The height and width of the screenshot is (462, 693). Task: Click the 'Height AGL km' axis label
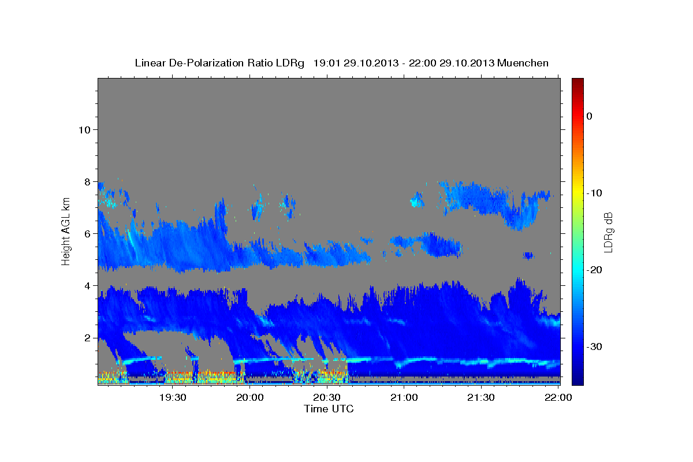[66, 231]
